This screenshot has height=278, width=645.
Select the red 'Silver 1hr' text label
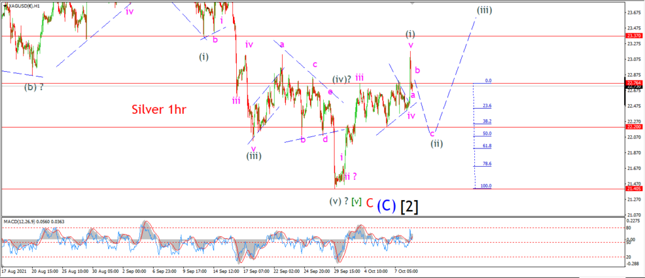[157, 109]
